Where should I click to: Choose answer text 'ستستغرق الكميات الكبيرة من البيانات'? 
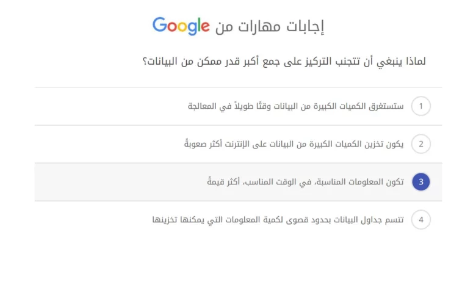295,106
